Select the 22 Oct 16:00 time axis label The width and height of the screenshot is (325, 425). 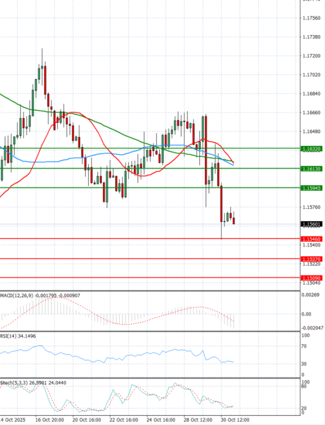point(125,420)
